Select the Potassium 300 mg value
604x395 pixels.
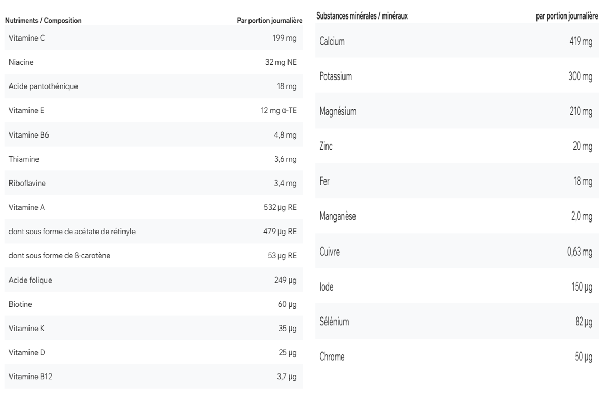tap(580, 76)
